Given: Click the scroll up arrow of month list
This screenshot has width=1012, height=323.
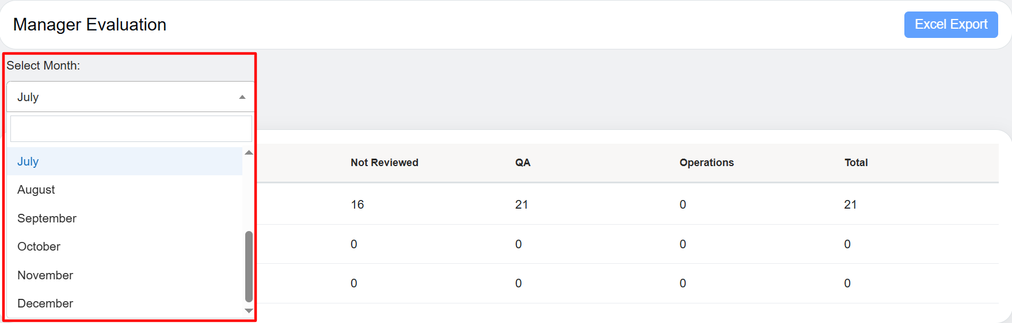Looking at the screenshot, I should pyautogui.click(x=249, y=152).
